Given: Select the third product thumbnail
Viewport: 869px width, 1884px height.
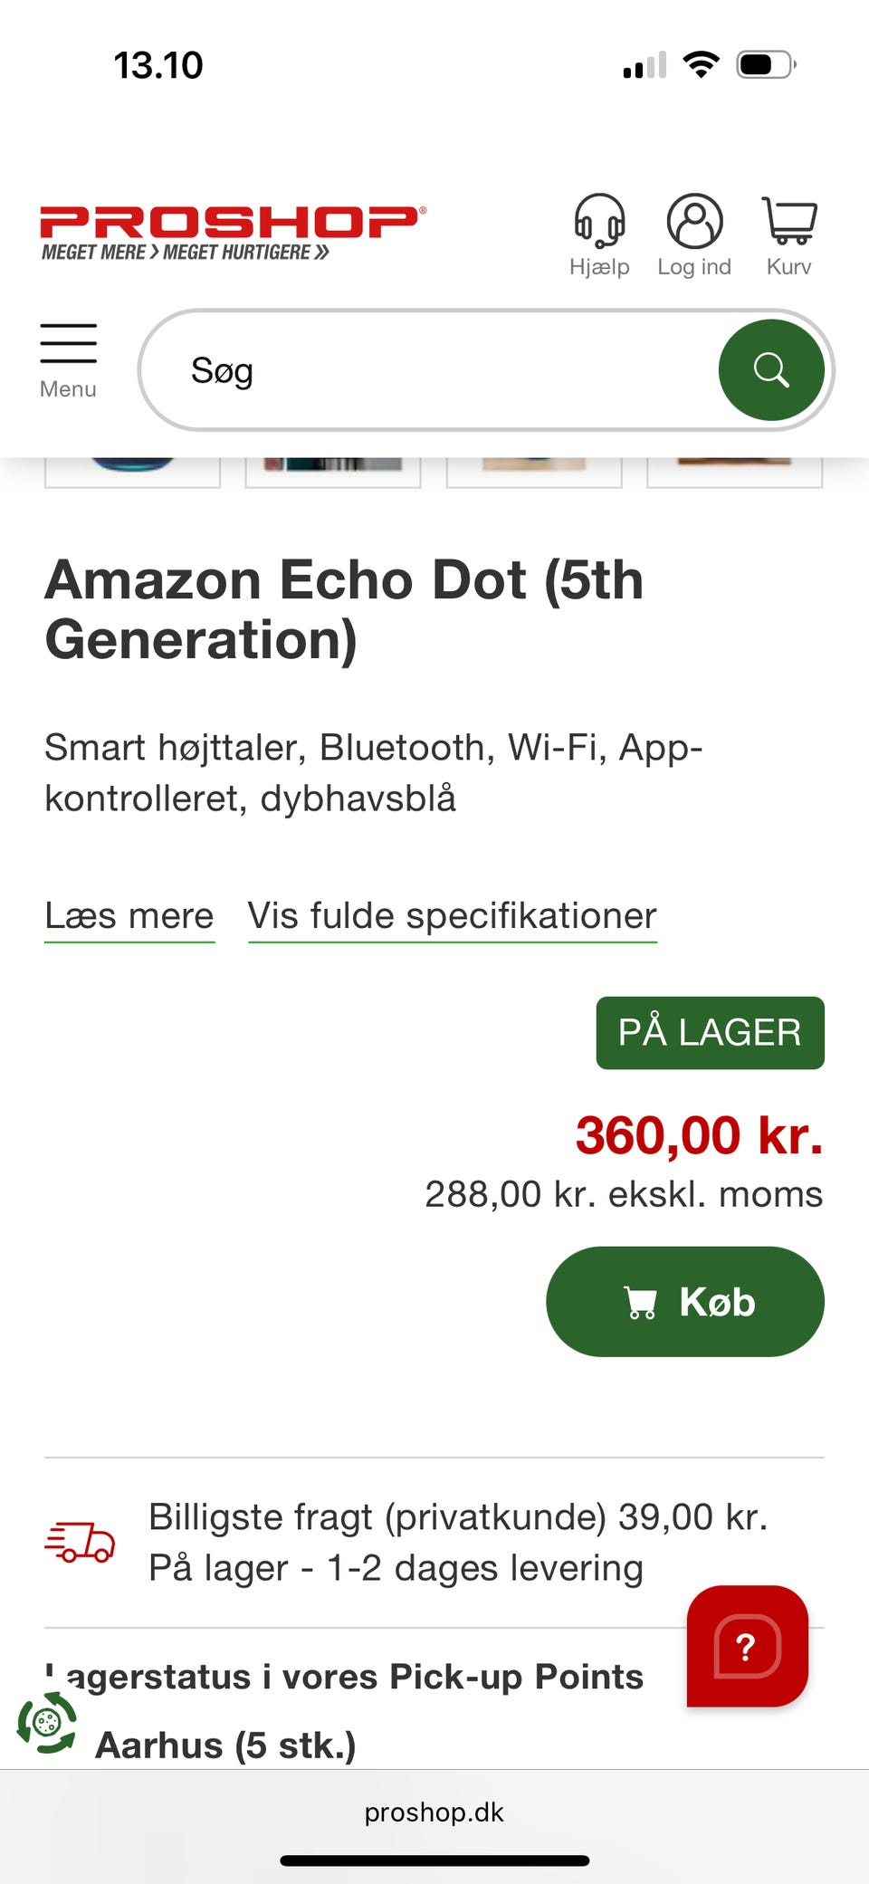Looking at the screenshot, I should 534,472.
